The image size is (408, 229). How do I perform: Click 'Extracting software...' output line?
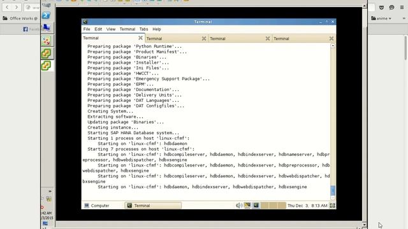point(115,117)
